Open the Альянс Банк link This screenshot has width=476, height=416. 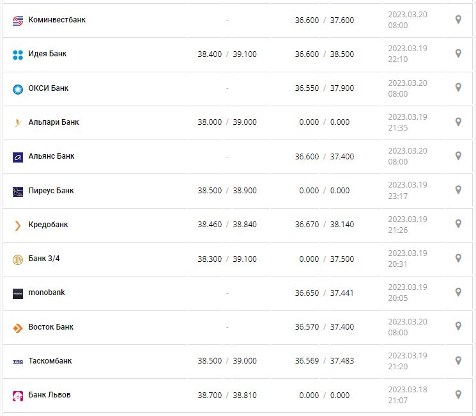tap(51, 156)
